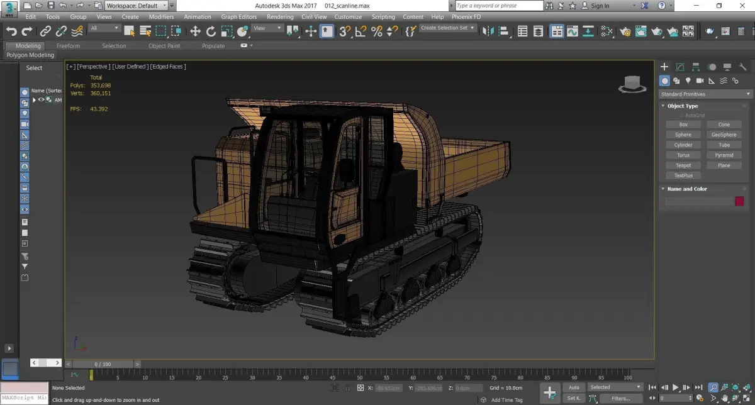Open Render Setup teapot icon
This screenshot has height=405, width=755.
click(625, 31)
